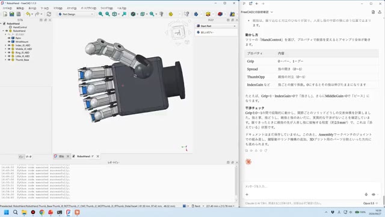This screenshot has height=217, width=385.
Task: Align view to selected face
Action: tap(124, 14)
